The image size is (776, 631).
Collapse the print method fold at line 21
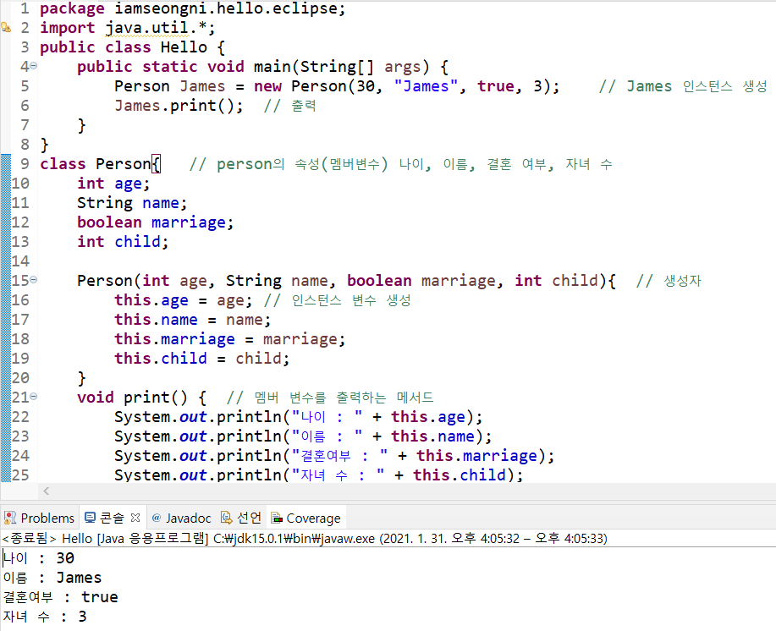34,397
